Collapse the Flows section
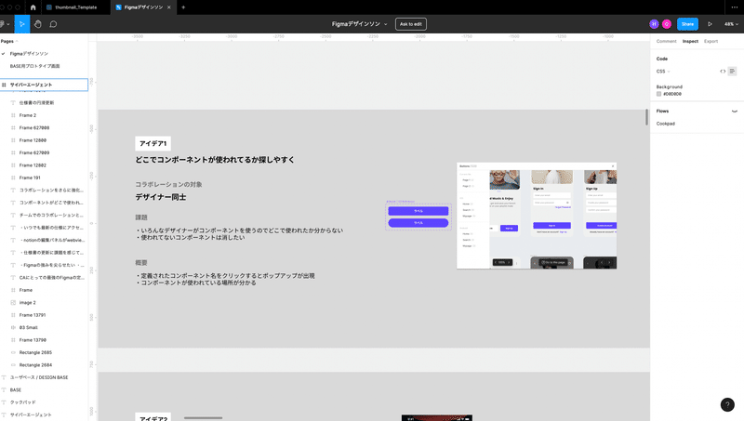Screen dimensions: 744x421 (x=735, y=111)
